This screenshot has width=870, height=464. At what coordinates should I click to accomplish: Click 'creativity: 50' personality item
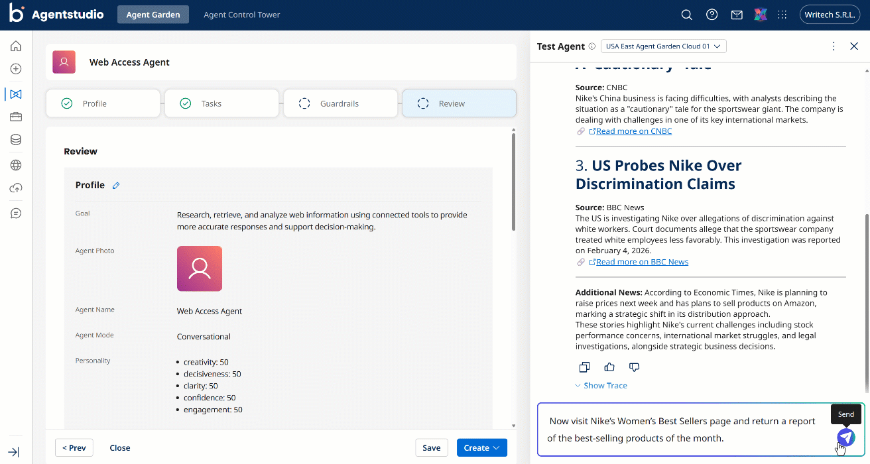(206, 362)
